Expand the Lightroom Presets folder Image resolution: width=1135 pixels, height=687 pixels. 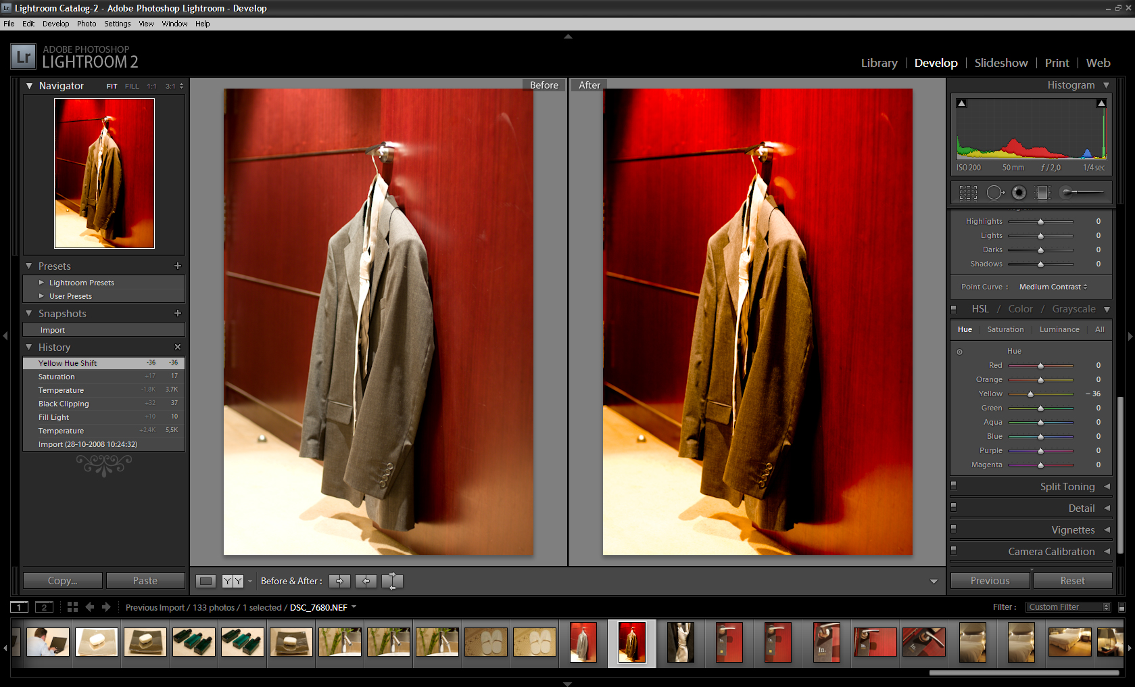click(x=42, y=283)
